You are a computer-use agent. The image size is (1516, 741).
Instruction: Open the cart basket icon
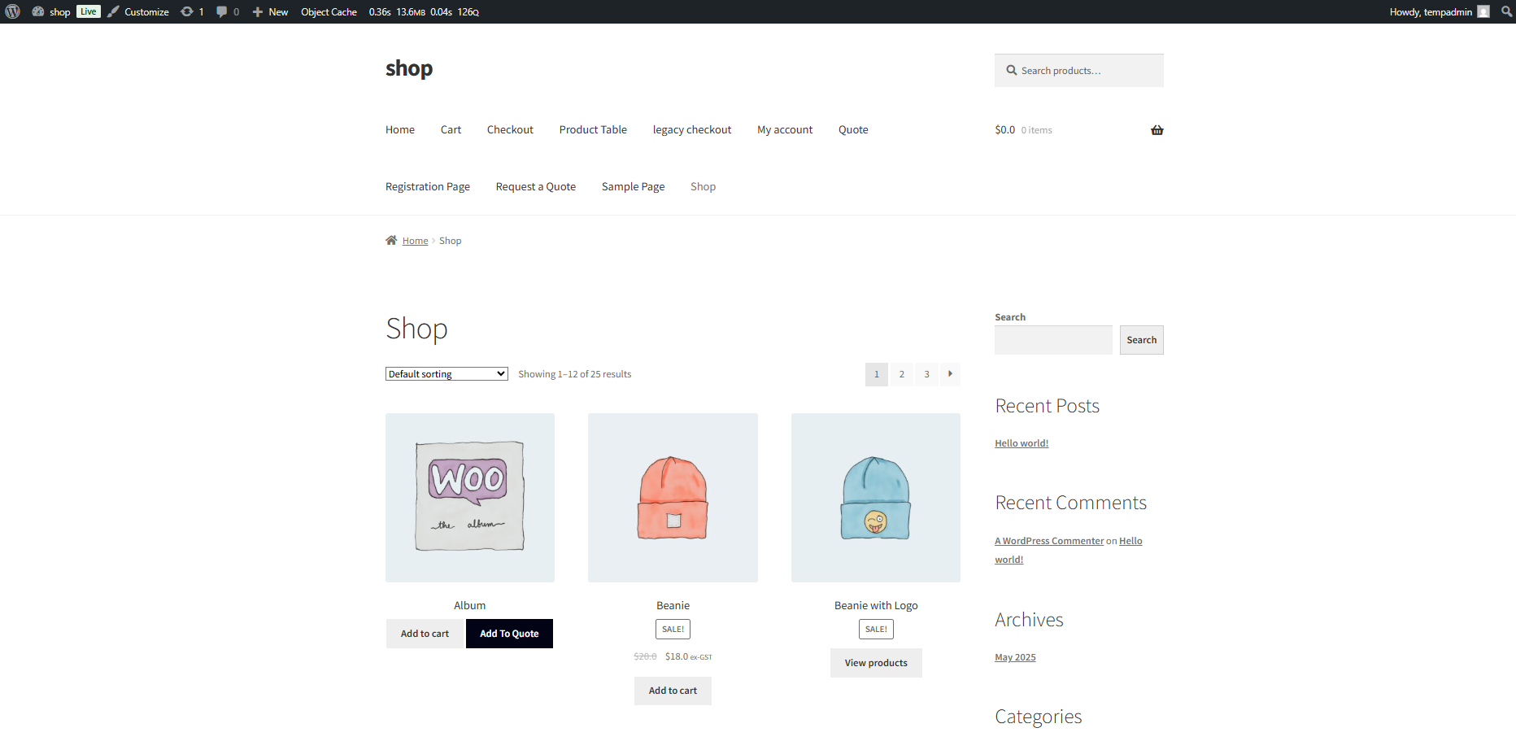(x=1157, y=130)
